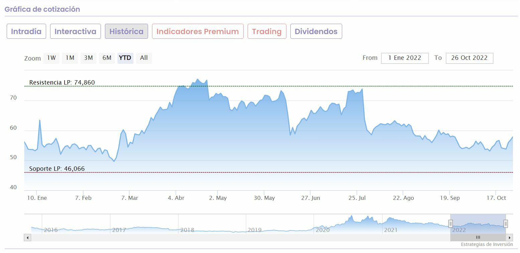This screenshot has height=253, width=520.
Task: Click the navigator scrollbar thumb
Action: tap(478, 238)
